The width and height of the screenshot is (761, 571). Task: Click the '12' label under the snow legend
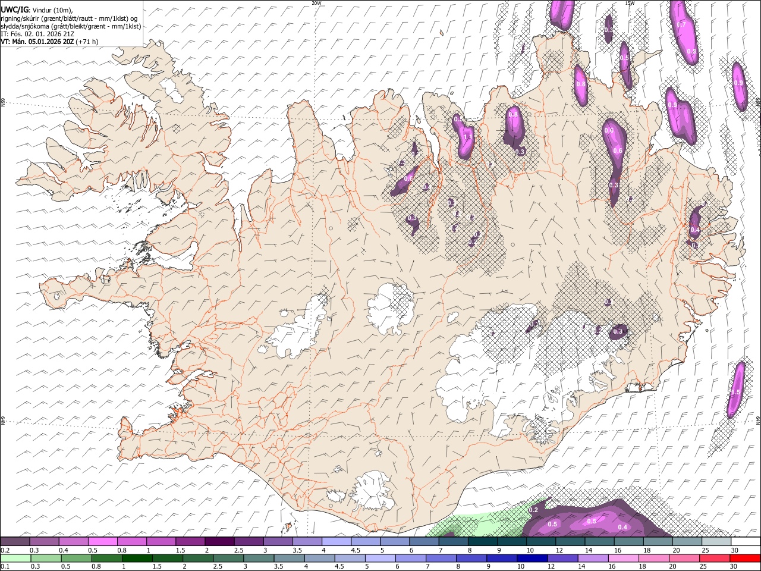559,550
